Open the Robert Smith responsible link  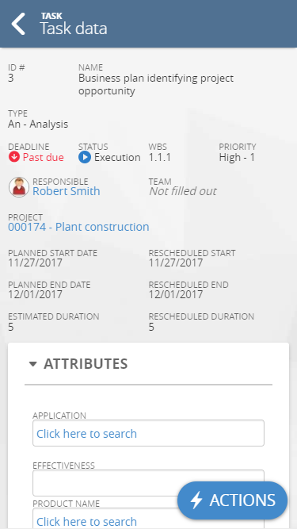click(67, 191)
